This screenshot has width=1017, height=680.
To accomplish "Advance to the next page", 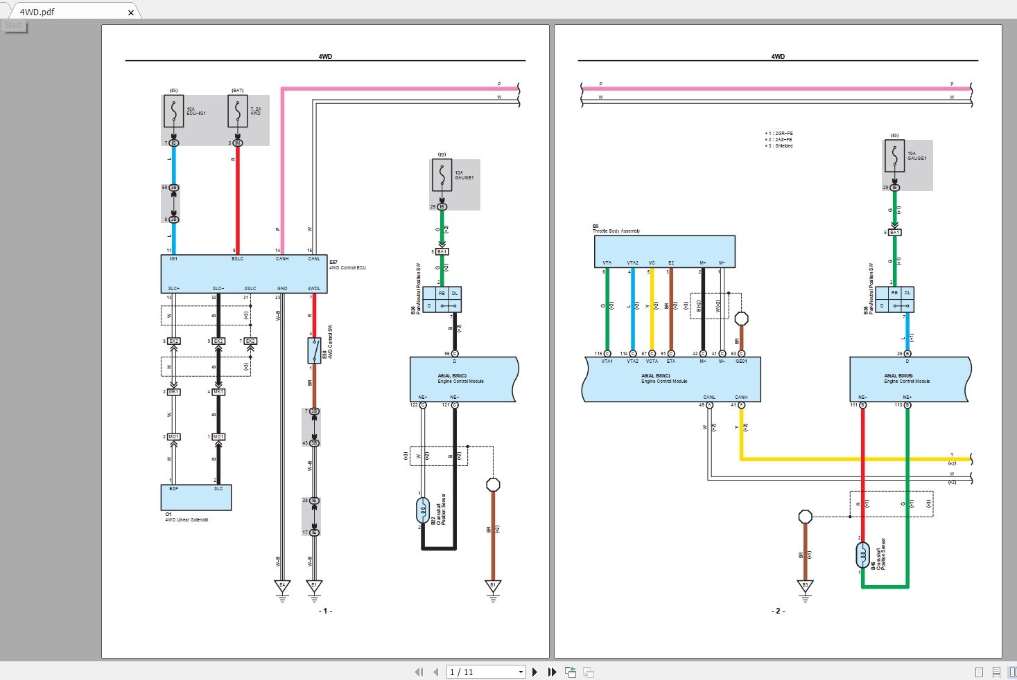I will click(x=534, y=672).
